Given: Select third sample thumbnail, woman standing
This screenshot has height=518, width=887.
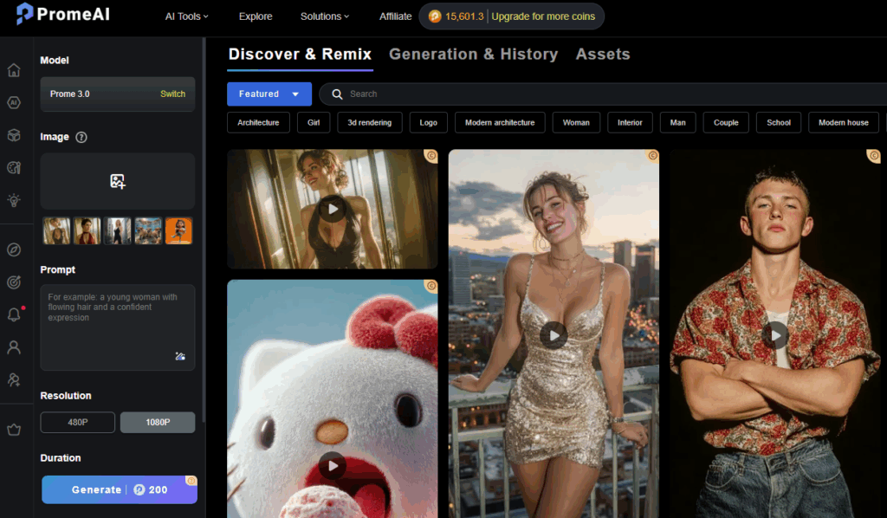Looking at the screenshot, I should point(118,230).
